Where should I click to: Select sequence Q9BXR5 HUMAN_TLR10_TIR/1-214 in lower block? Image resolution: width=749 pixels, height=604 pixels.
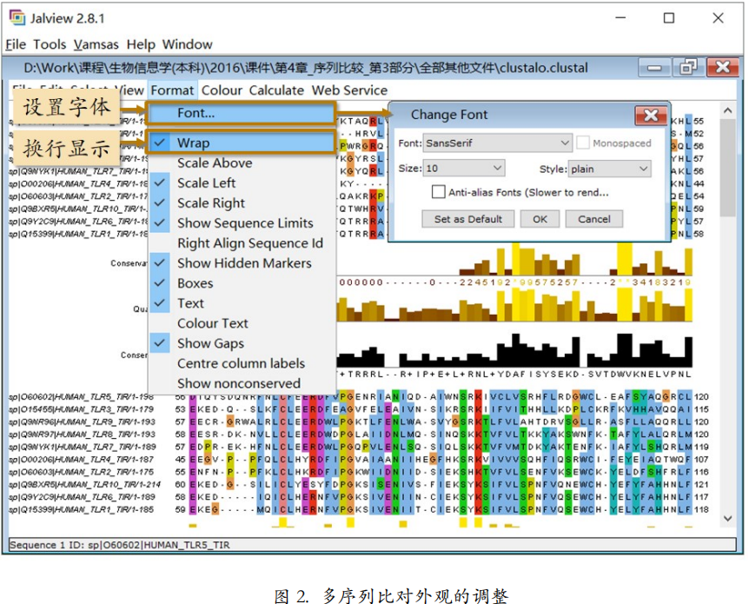pyautogui.click(x=84, y=485)
